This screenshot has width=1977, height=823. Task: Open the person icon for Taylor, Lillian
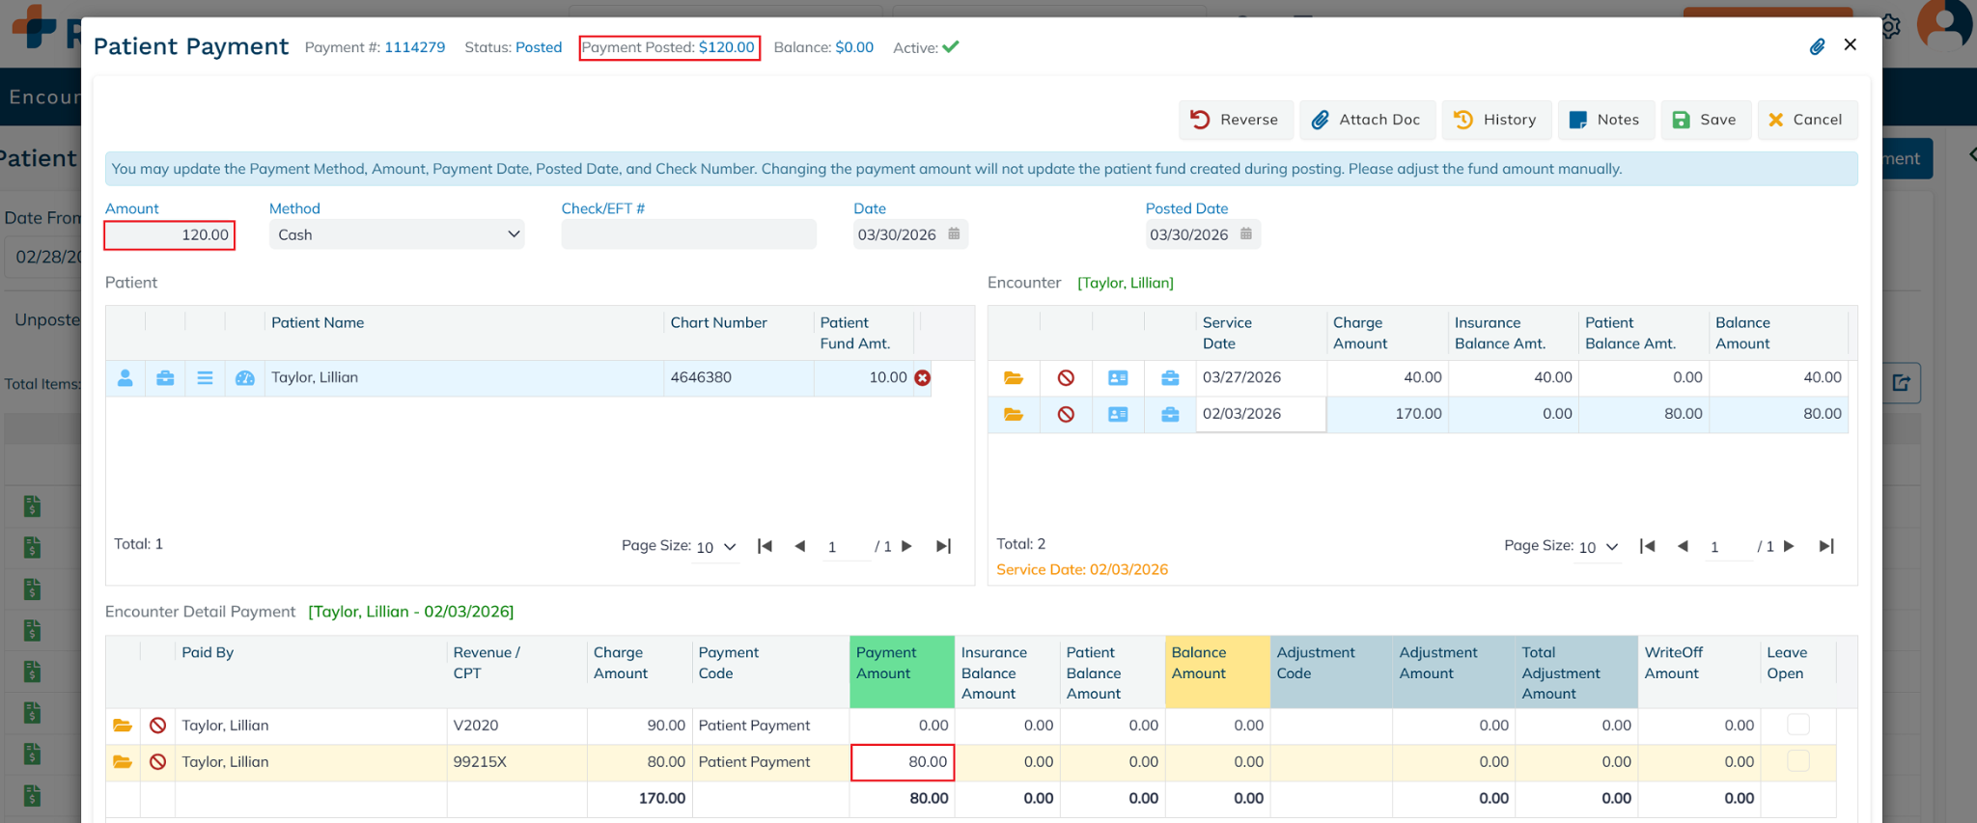pyautogui.click(x=125, y=378)
